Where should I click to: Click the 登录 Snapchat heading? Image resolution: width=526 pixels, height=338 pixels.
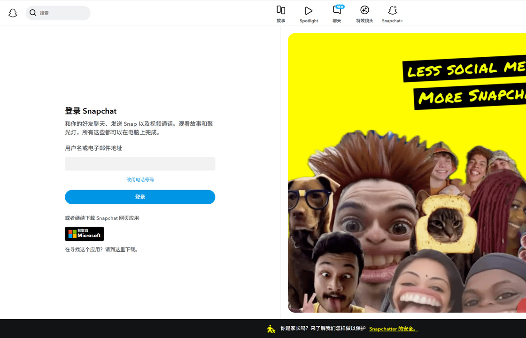pyautogui.click(x=91, y=111)
